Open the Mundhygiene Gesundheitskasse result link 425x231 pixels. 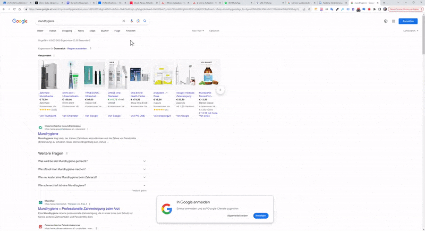pyautogui.click(x=48, y=134)
